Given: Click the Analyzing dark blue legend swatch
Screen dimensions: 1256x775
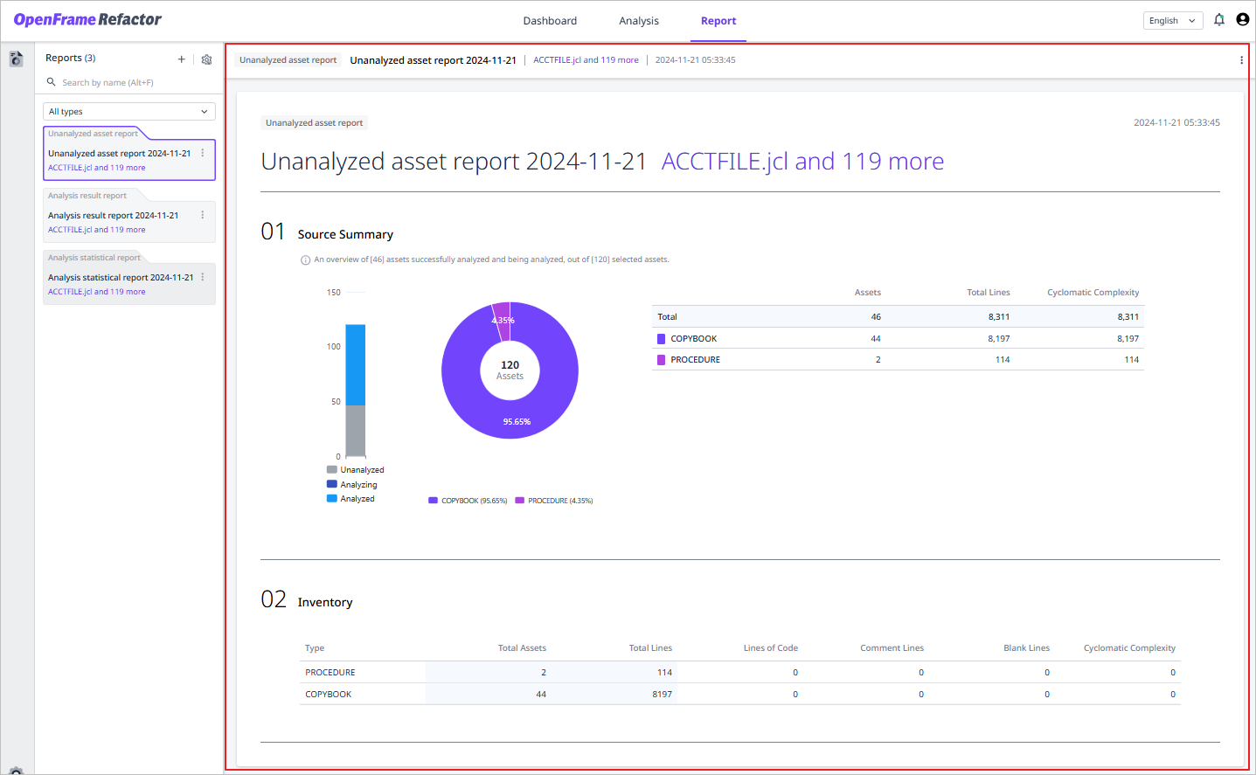Looking at the screenshot, I should 332,484.
